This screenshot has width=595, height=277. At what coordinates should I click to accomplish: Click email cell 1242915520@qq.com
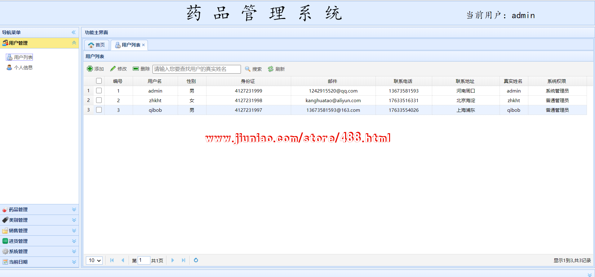[333, 91]
